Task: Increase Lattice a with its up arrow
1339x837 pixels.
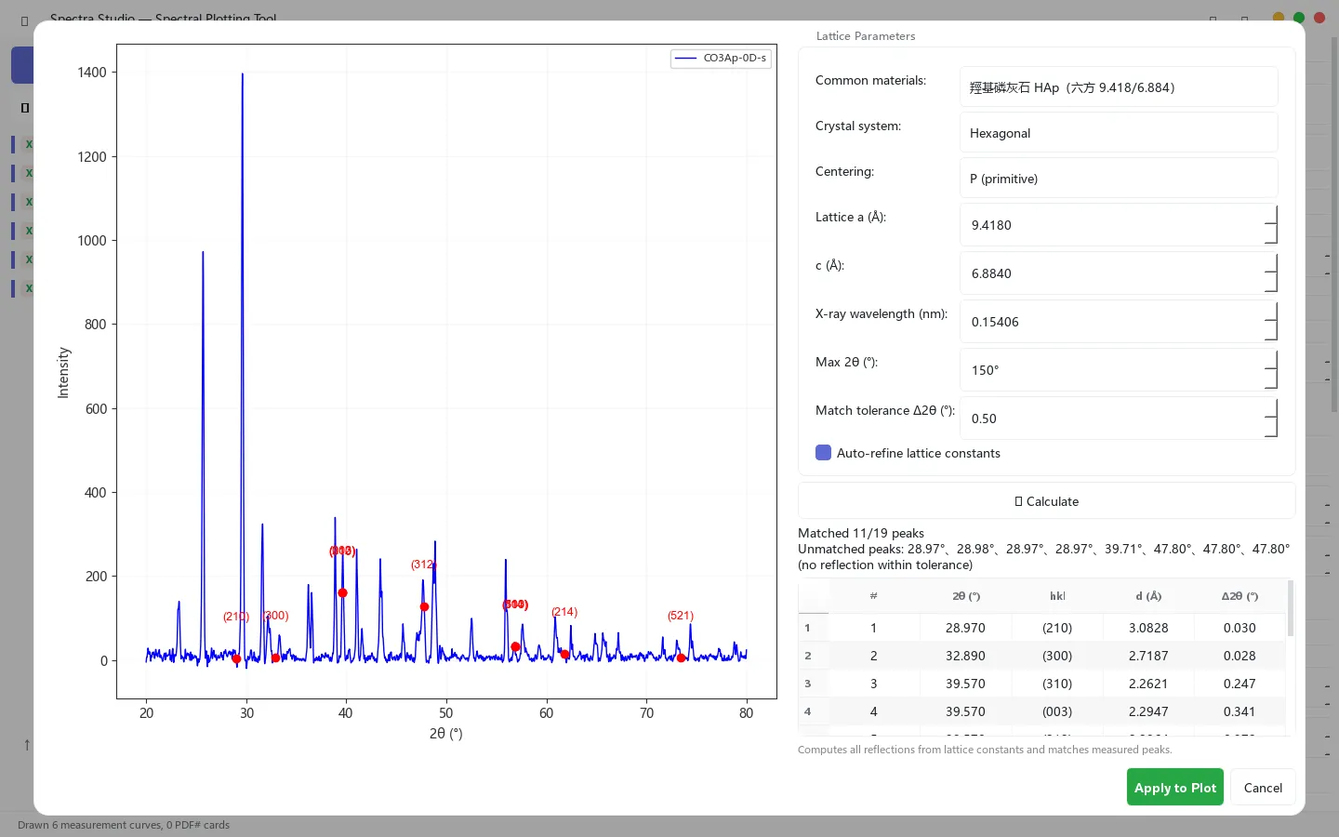Action: tap(1271, 215)
